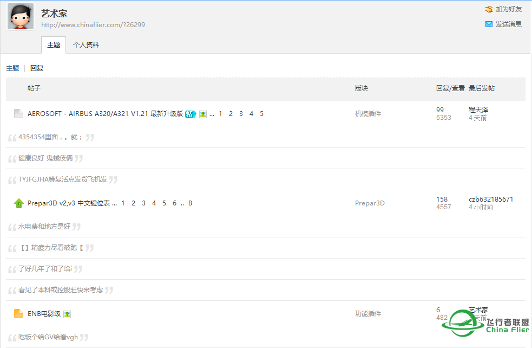The height and width of the screenshot is (348, 532).
Task: Go to page 2 of AEROSOFT thread
Action: [x=231, y=114]
